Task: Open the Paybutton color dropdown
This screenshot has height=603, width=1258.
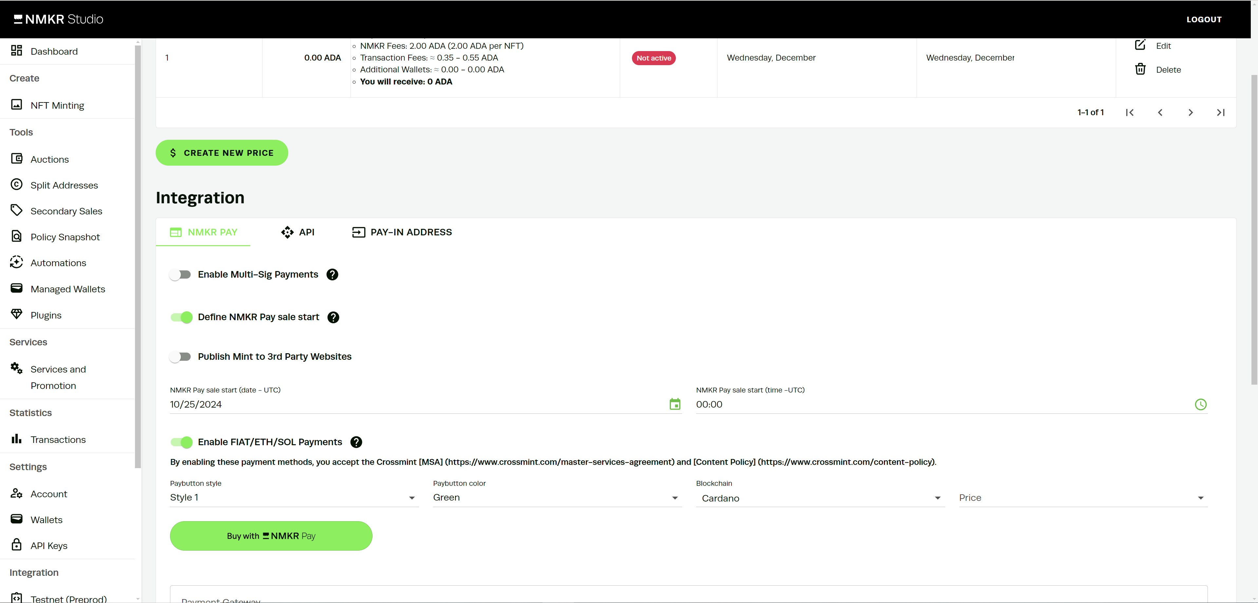Action: [556, 497]
